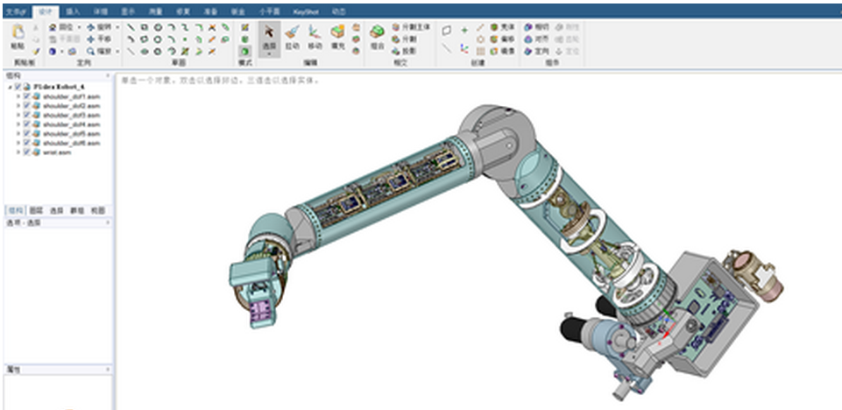This screenshot has height=410, width=842.
Task: Toggle the wrist.asm checkbox
Action: (27, 152)
